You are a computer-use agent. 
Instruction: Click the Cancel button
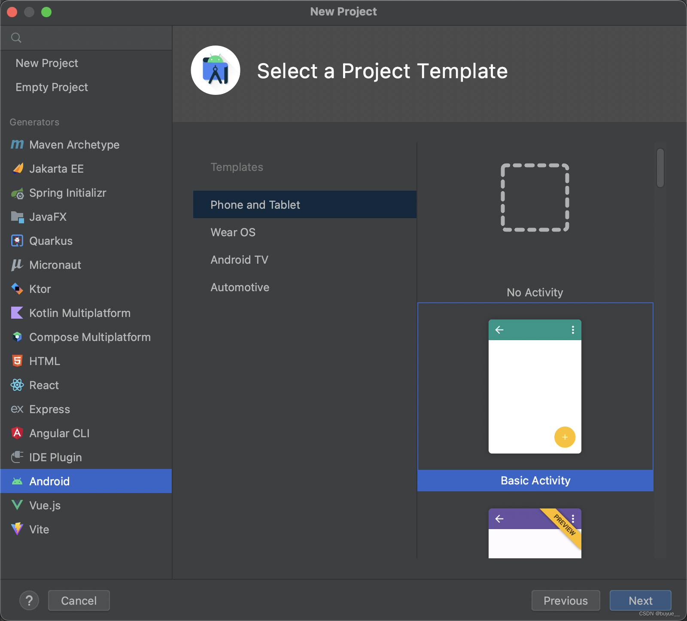coord(79,600)
